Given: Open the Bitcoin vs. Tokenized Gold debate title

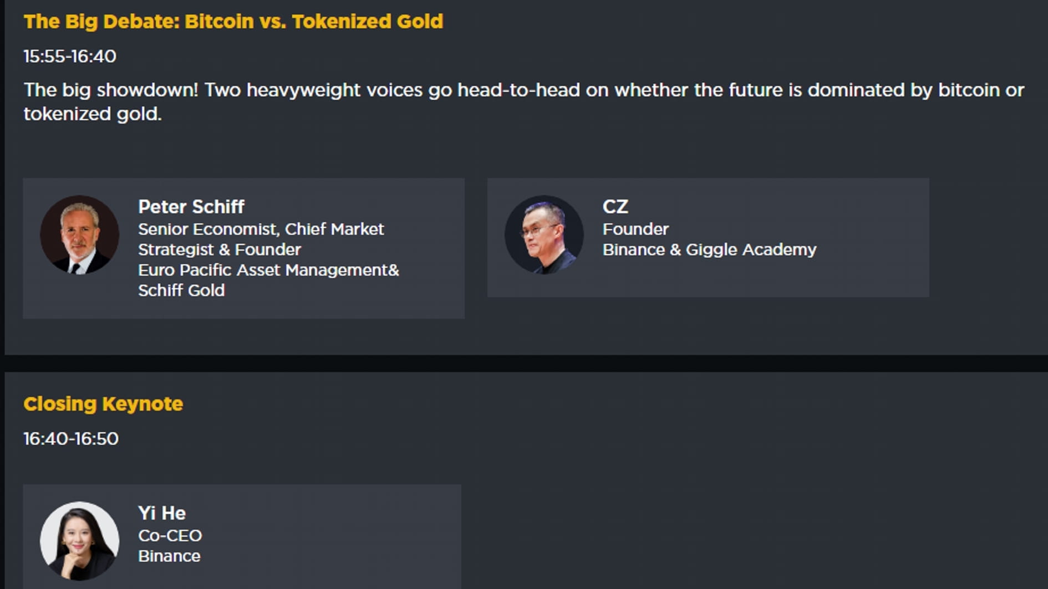Looking at the screenshot, I should (233, 22).
